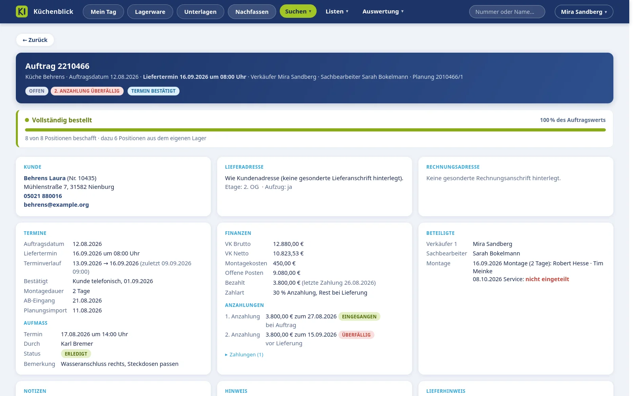
Task: Click the 'Etage: 2. OG · Aufzug: ja' delivery detail
Action: tap(258, 187)
